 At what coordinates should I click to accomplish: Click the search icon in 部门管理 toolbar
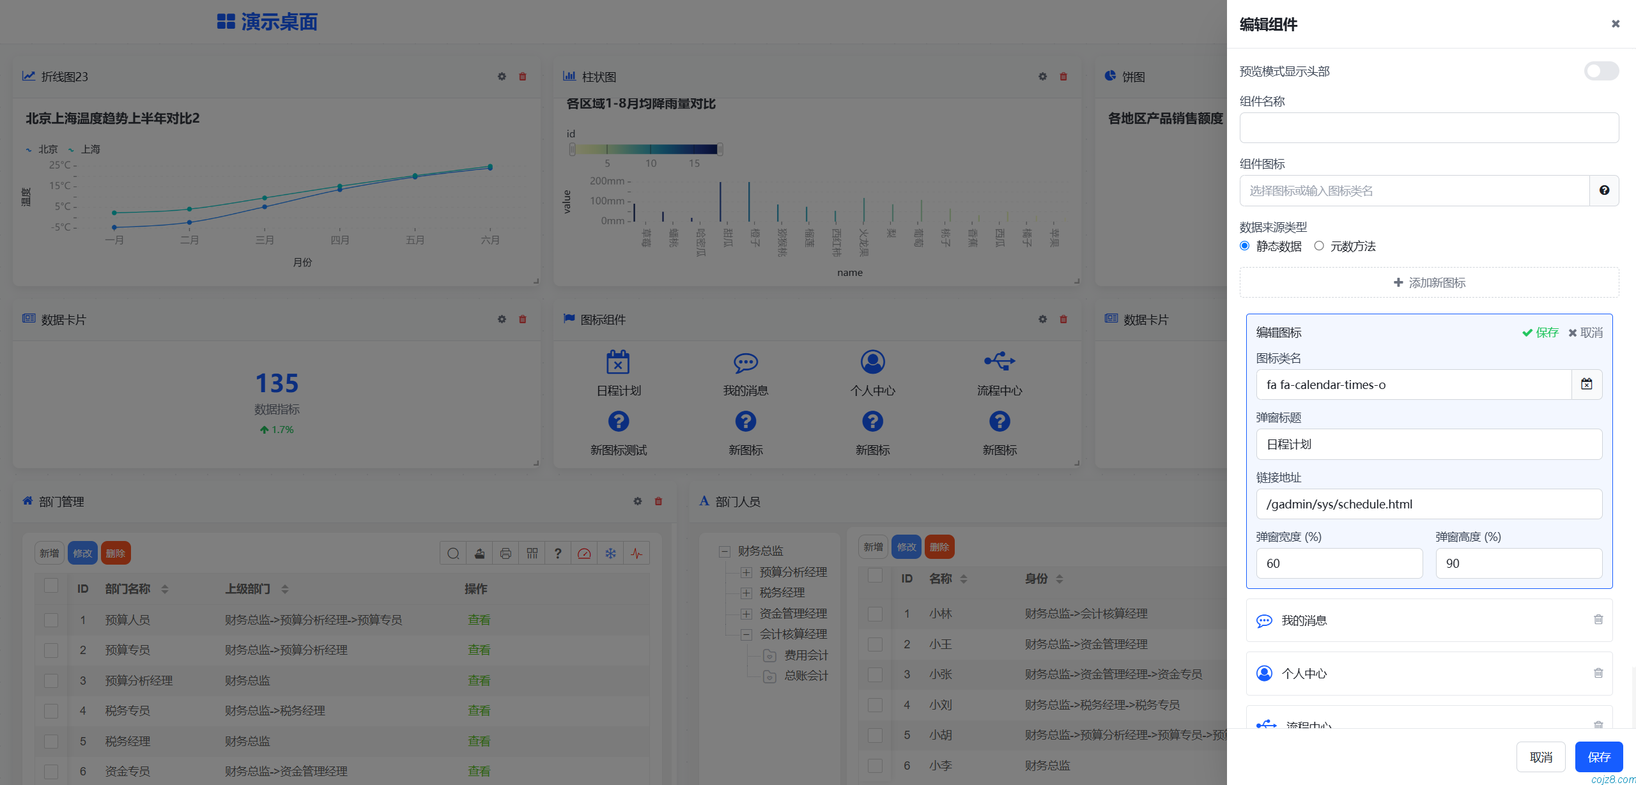453,553
